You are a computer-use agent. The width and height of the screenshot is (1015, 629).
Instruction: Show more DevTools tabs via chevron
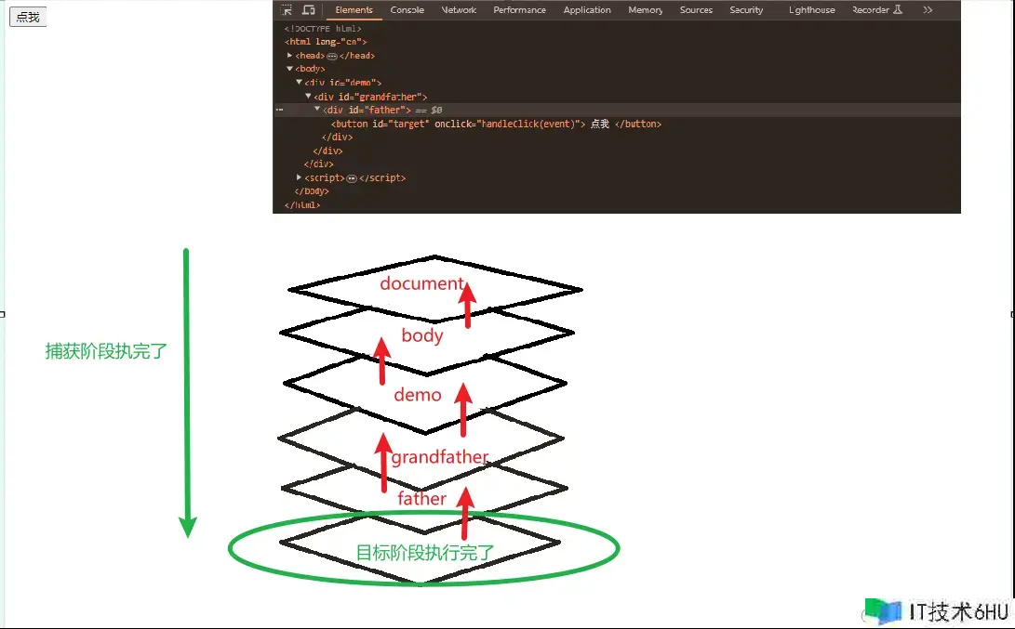(928, 9)
